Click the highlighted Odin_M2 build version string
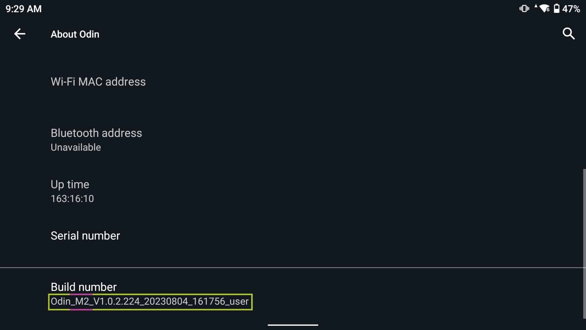This screenshot has height=330, width=586. [x=150, y=302]
